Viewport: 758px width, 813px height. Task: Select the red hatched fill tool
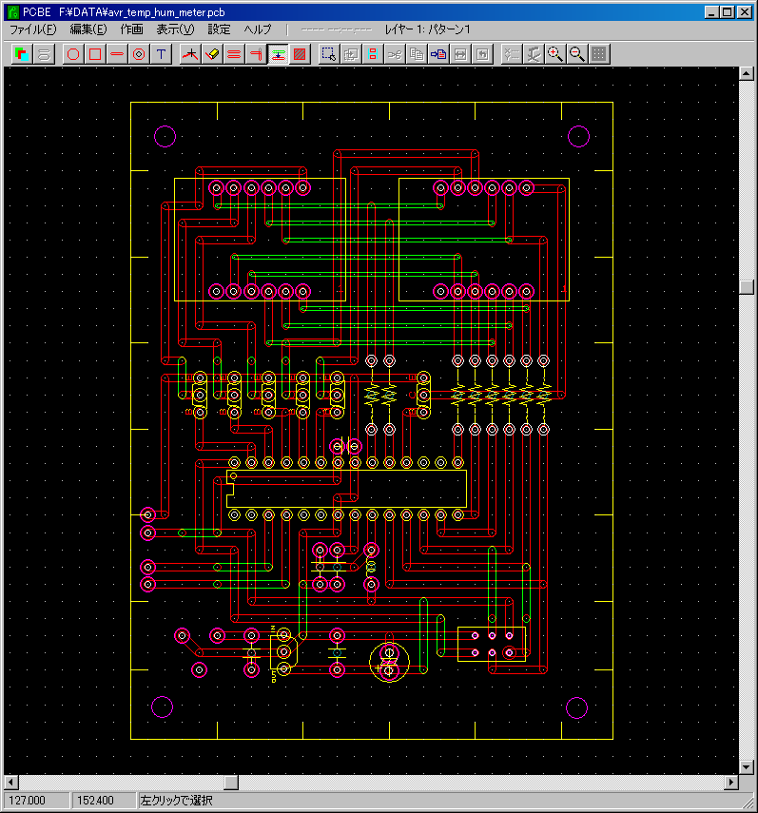click(x=301, y=54)
